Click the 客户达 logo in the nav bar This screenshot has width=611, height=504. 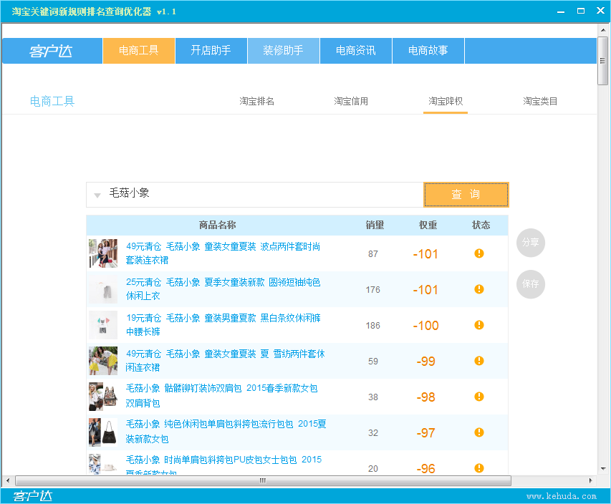click(x=52, y=51)
